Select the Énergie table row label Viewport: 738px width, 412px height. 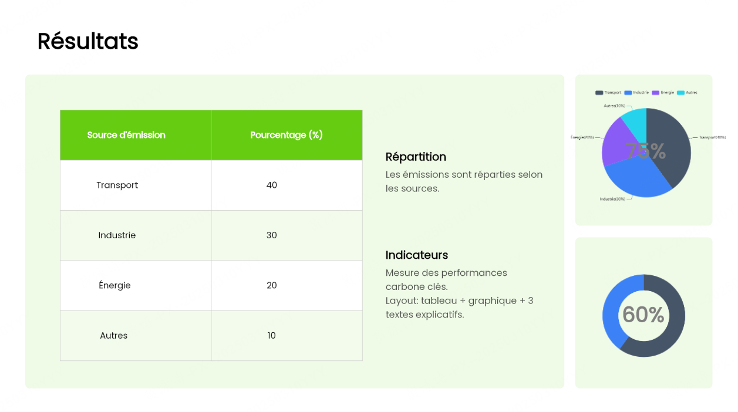tap(114, 286)
